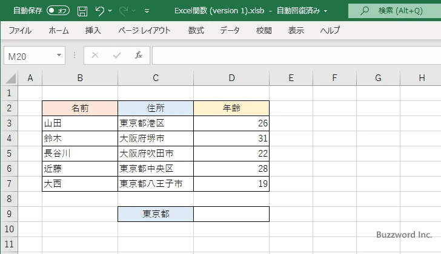Viewport: 441px width, 254px height.
Task: Select row 2 header
Action: coord(9,108)
